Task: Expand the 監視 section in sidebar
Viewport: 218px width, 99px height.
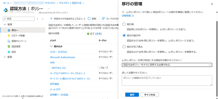Action: tap(5, 57)
